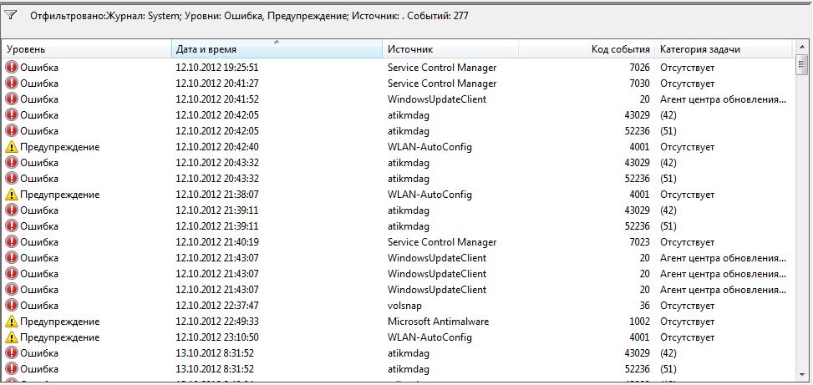Select WindowsUpdateClient event at 20:41:52

click(436, 99)
